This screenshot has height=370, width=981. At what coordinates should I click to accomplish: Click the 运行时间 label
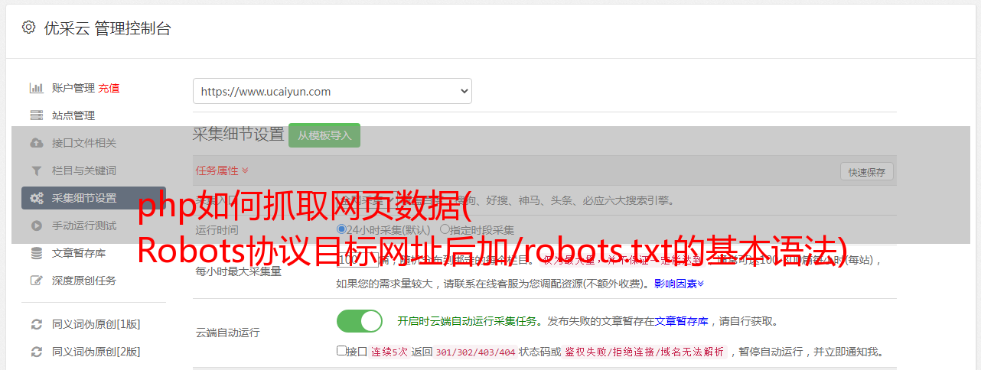217,230
